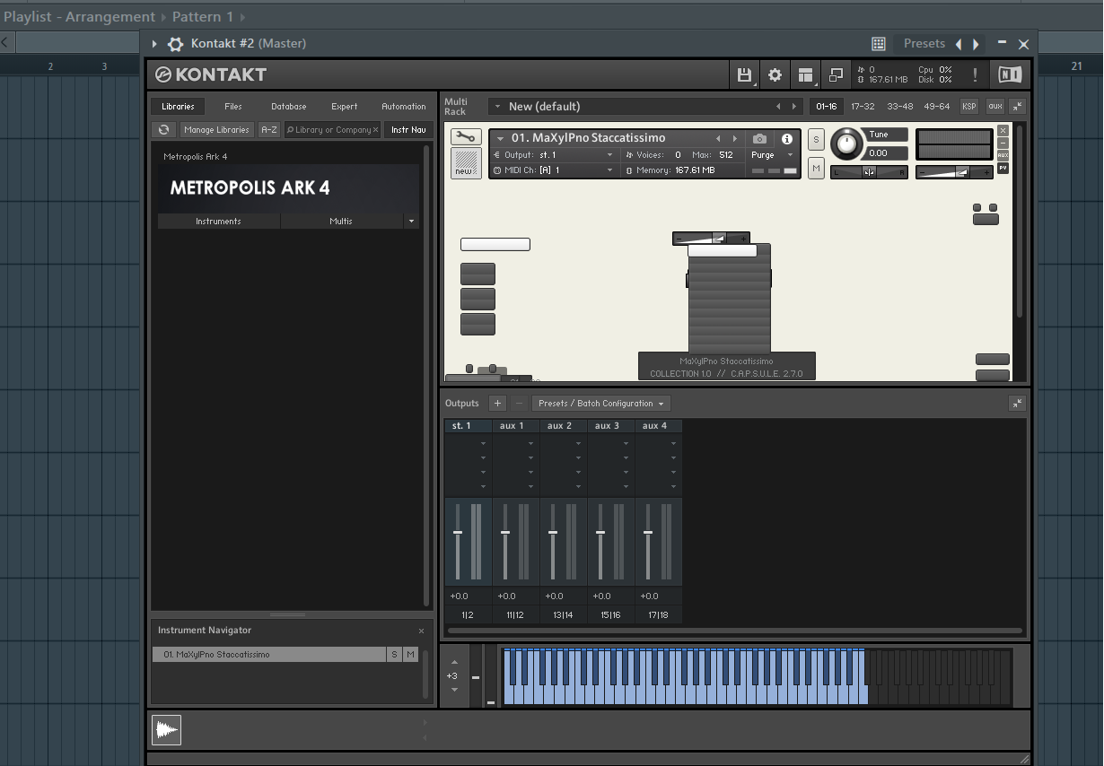Click the exclamation panic/restart engine icon
Viewport: 1104px width, 766px height.
point(975,75)
